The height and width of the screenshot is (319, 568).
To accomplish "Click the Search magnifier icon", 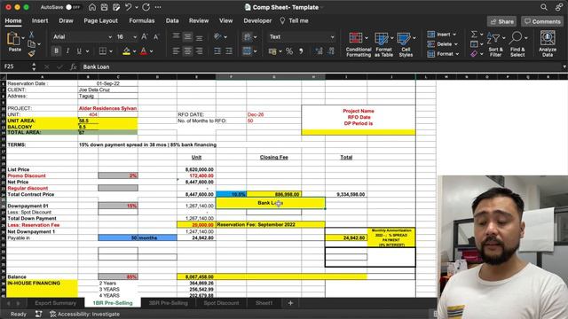I will pos(544,7).
